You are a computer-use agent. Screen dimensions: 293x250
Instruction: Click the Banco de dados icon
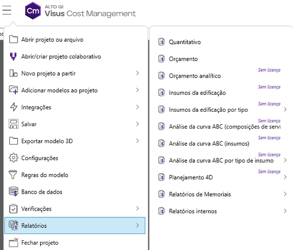coord(13,192)
